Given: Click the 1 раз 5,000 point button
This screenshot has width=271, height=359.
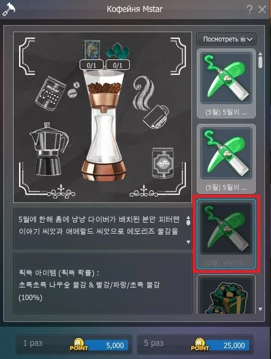Looking at the screenshot, I should pos(74,344).
